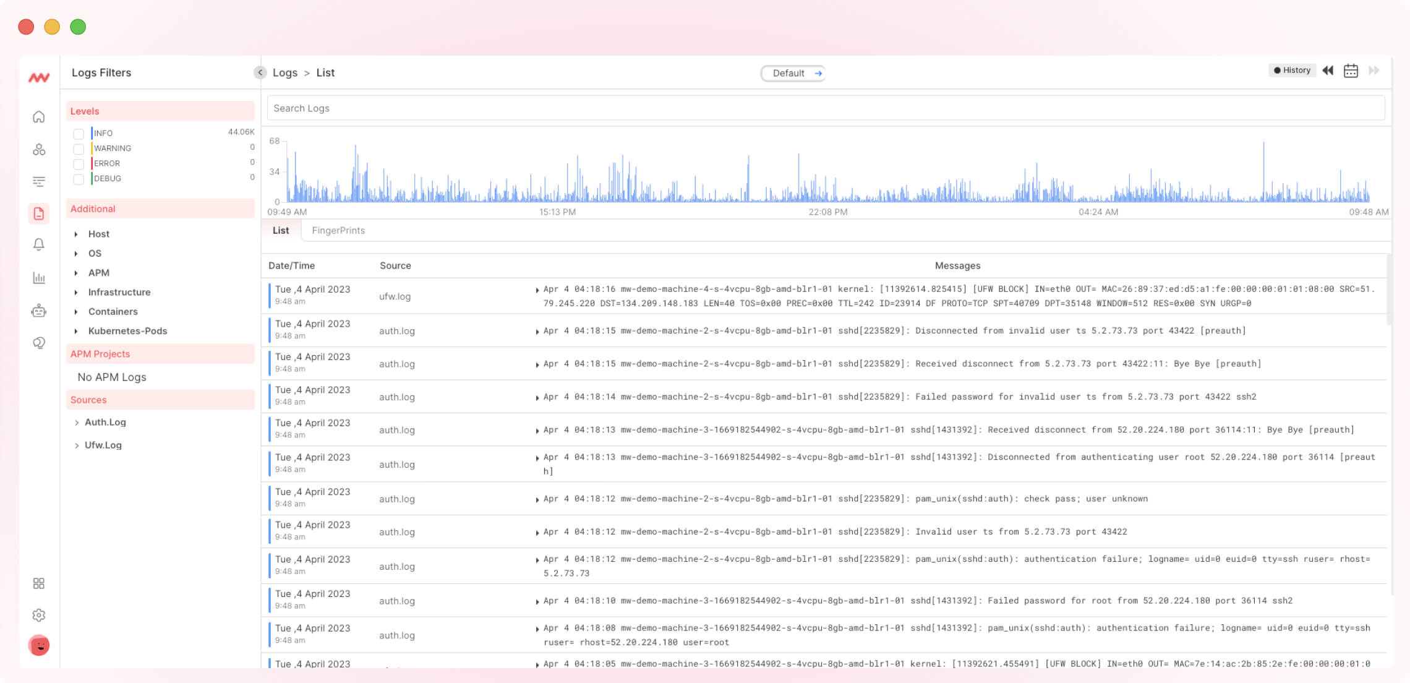Toggle the History button
This screenshot has height=683, width=1410.
(1292, 70)
